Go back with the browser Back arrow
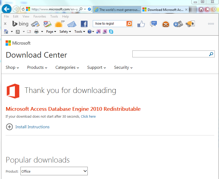219x179 pixels. 6,9
